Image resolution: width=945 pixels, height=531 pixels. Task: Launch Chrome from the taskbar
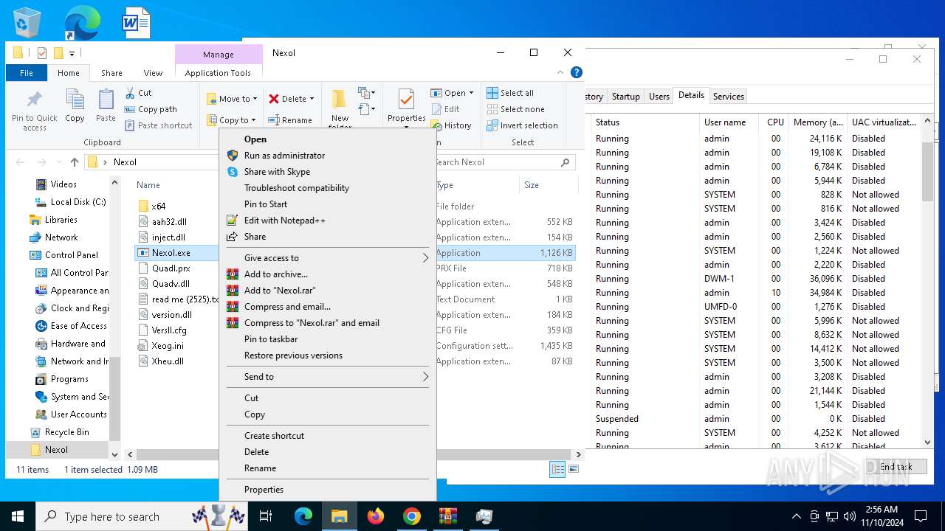click(x=412, y=516)
